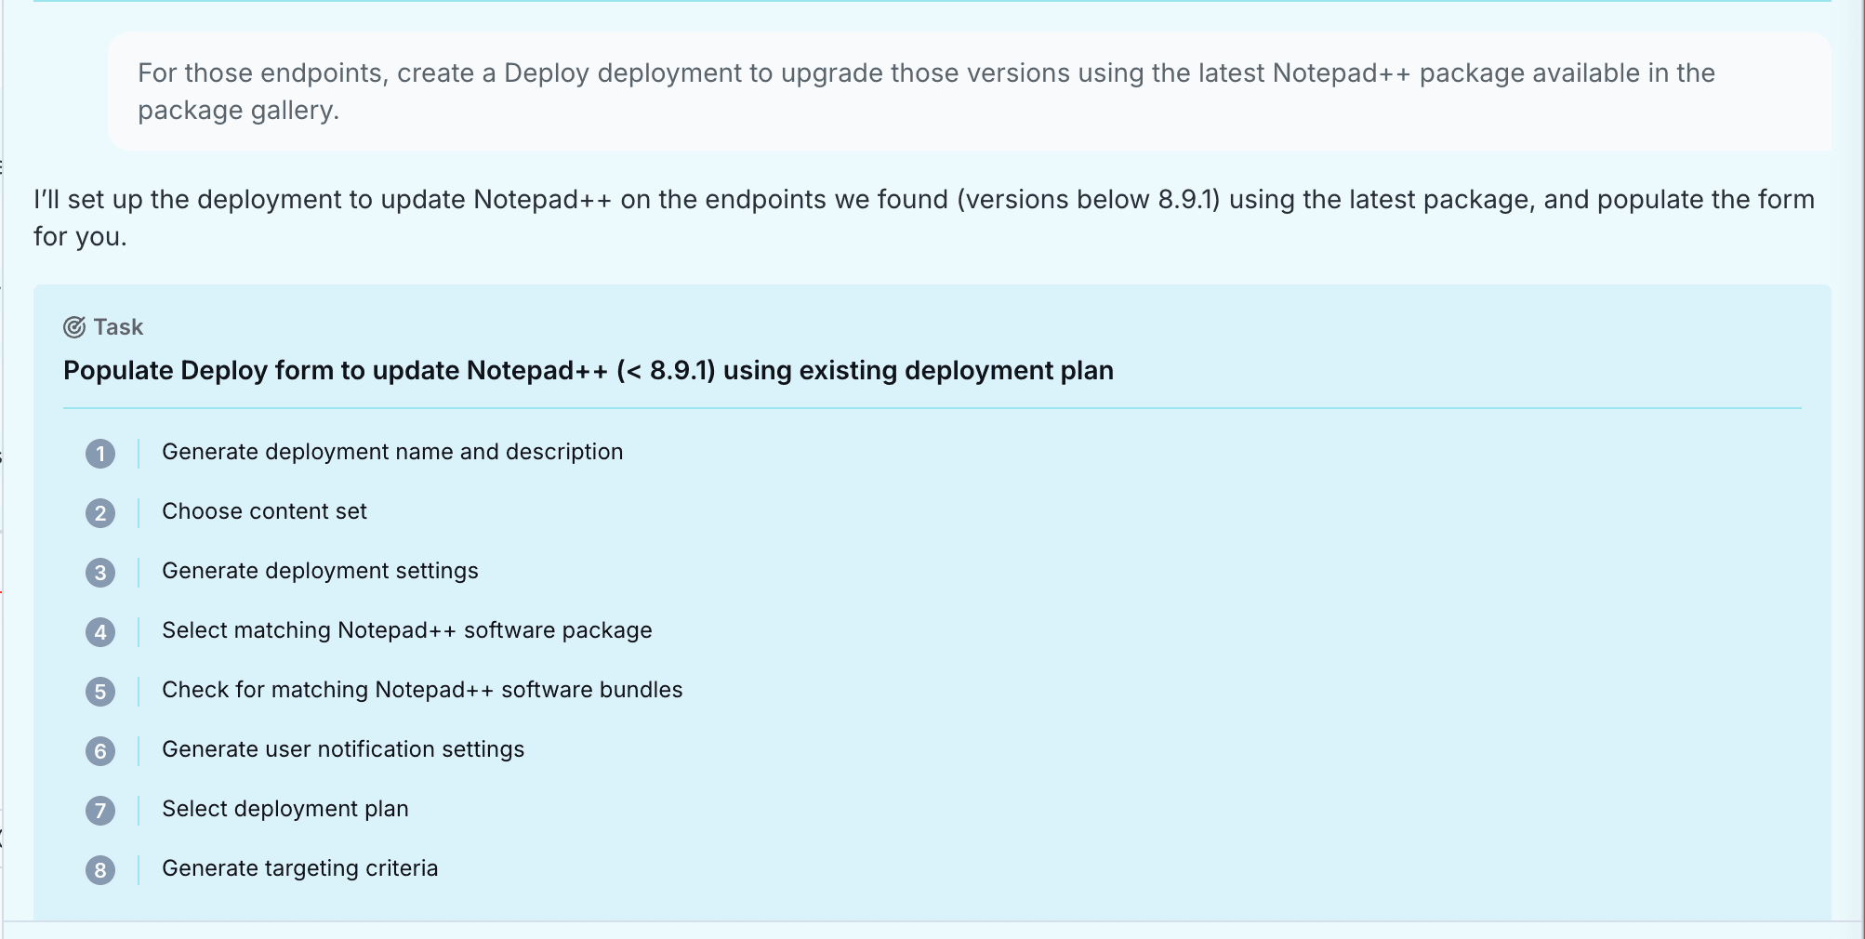Click the 'Populate Deploy form' task title

[x=589, y=370]
